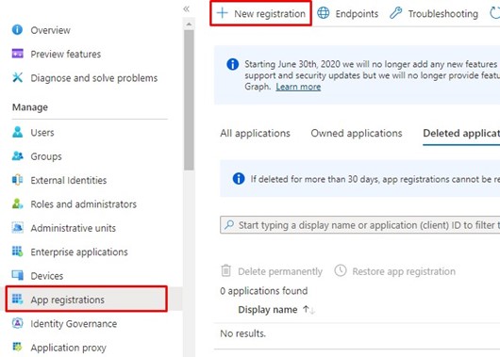The width and height of the screenshot is (500, 357).
Task: Click the info icon in 30 days deleted notice
Action: [x=239, y=178]
